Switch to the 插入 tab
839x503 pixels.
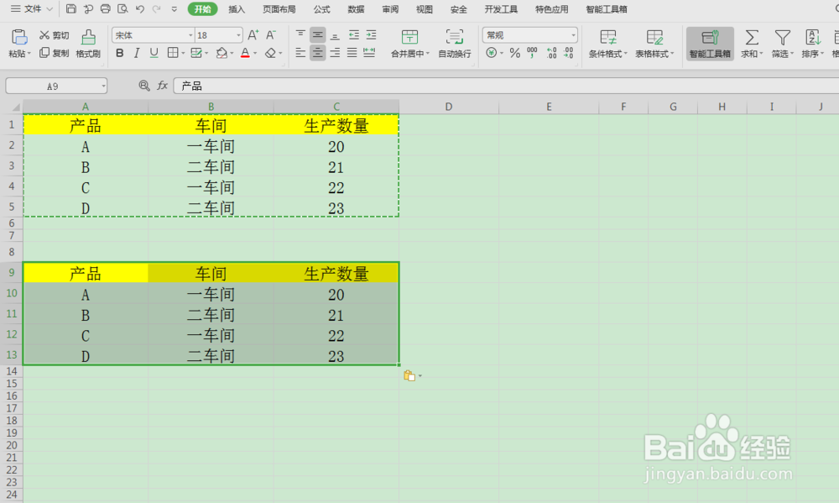click(x=237, y=9)
